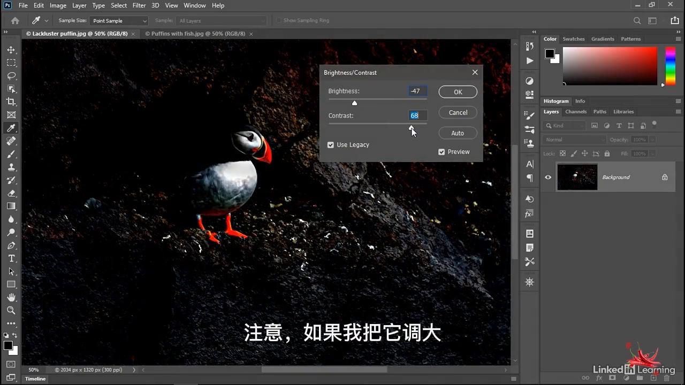Click Cancel in the Brightness/Contrast dialog
685x385 pixels.
click(x=458, y=112)
